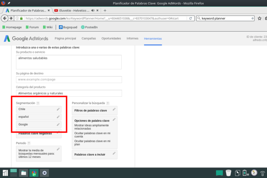Open the Google network setting
Viewport: 267px width, 178px height.
(x=39, y=125)
